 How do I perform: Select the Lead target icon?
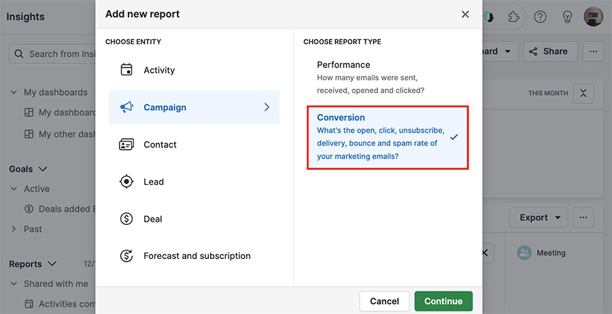click(126, 181)
